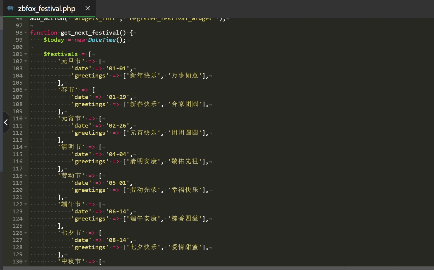Viewport: 434px width, 270px height.
Task: Click line number 129 in the gutter
Action: (x=17, y=254)
